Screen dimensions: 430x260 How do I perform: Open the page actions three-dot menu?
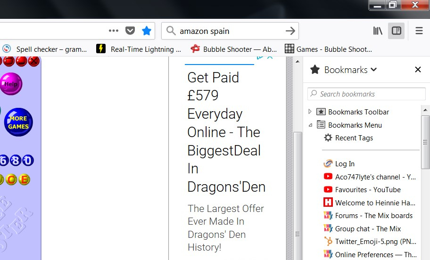tap(114, 31)
